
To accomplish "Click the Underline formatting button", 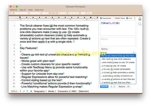I will 65,13.
